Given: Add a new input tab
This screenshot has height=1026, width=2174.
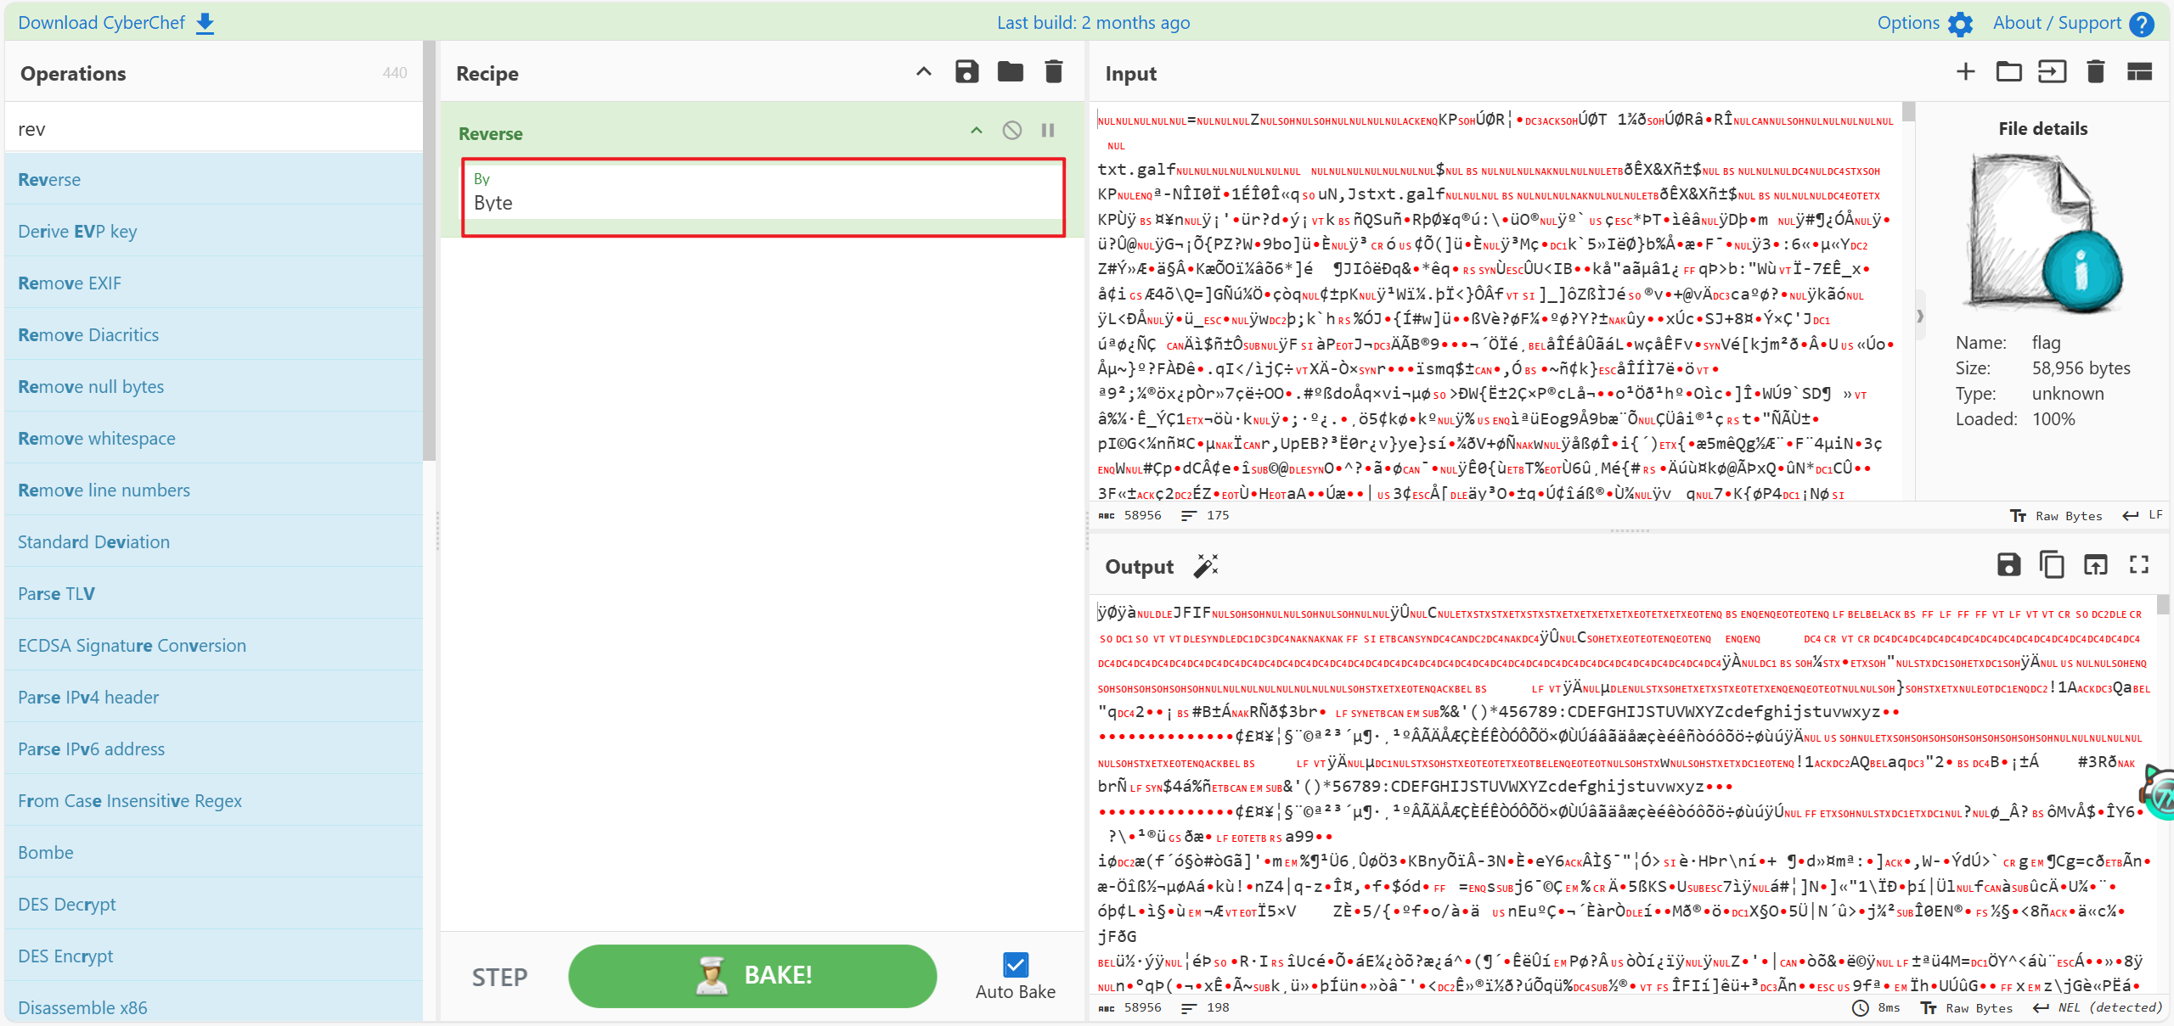Looking at the screenshot, I should coord(1965,72).
